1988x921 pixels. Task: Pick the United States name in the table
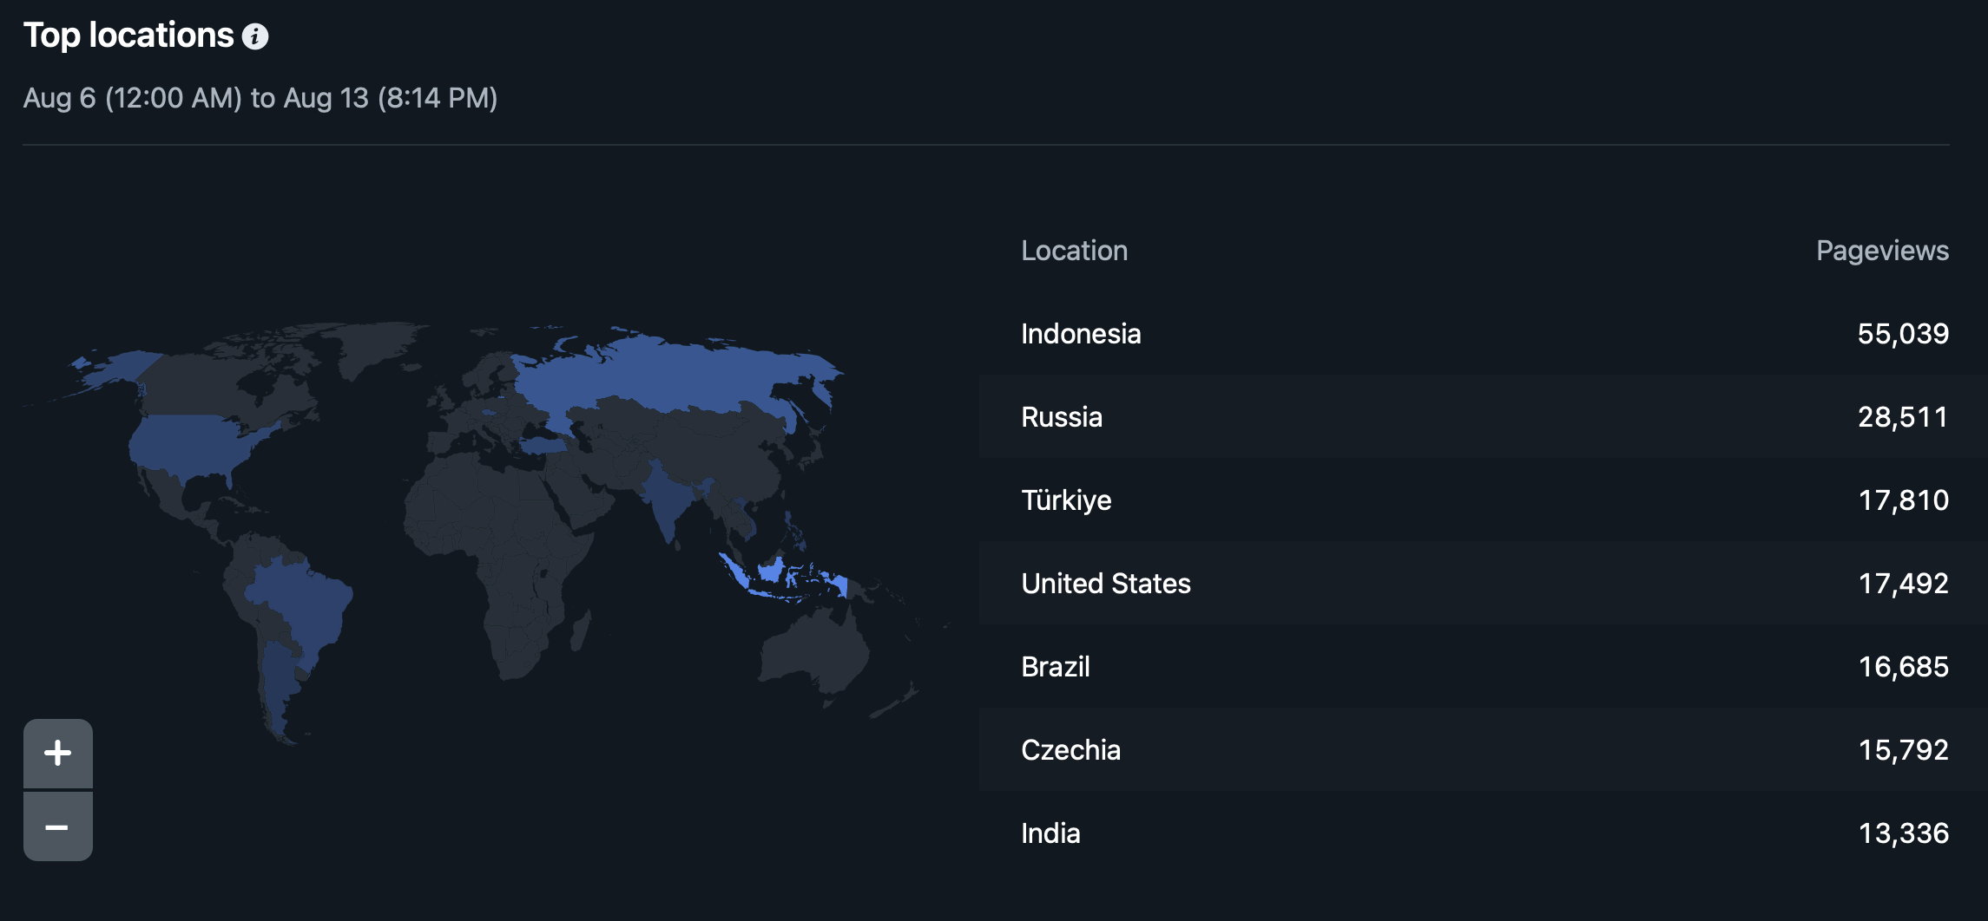point(1105,584)
